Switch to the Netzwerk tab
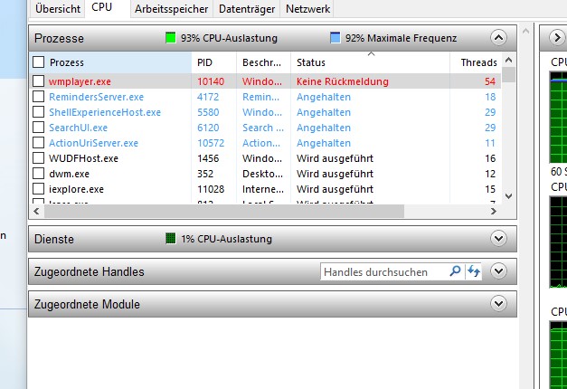Image resolution: width=567 pixels, height=389 pixels. click(307, 9)
